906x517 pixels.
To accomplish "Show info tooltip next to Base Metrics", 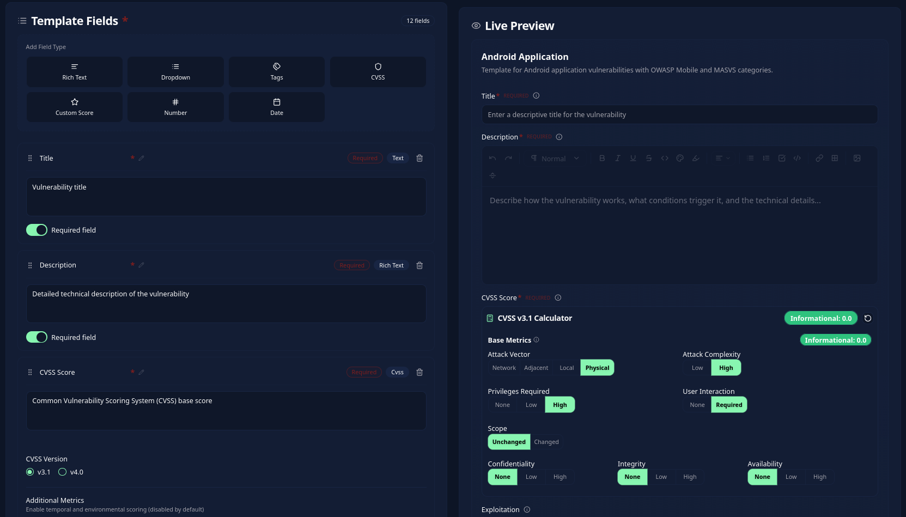I will pyautogui.click(x=536, y=340).
